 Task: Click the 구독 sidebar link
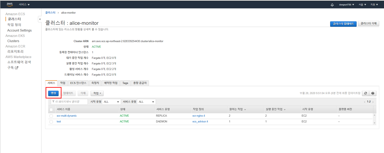pyautogui.click(x=11, y=68)
